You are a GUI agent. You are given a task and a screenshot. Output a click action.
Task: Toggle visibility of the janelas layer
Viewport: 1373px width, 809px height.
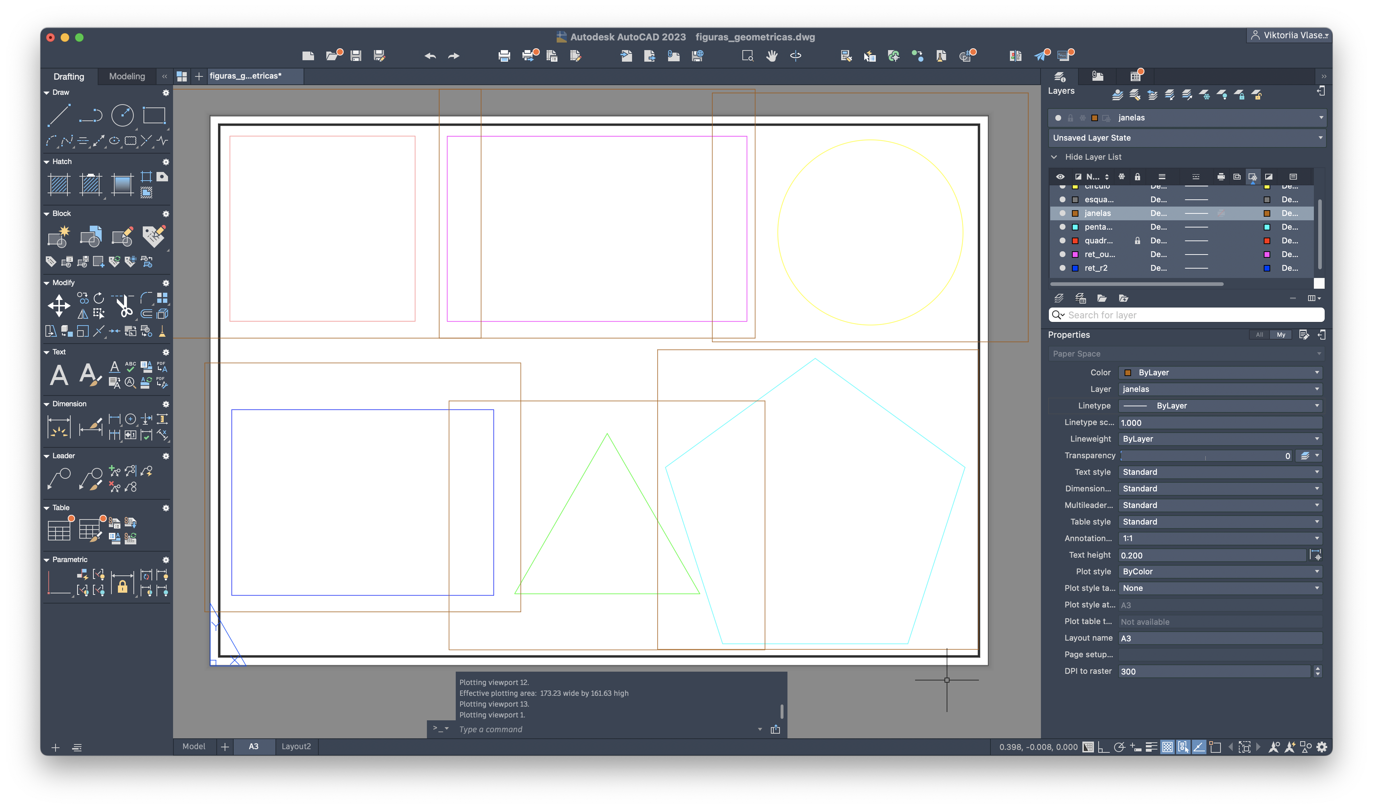[x=1062, y=213]
